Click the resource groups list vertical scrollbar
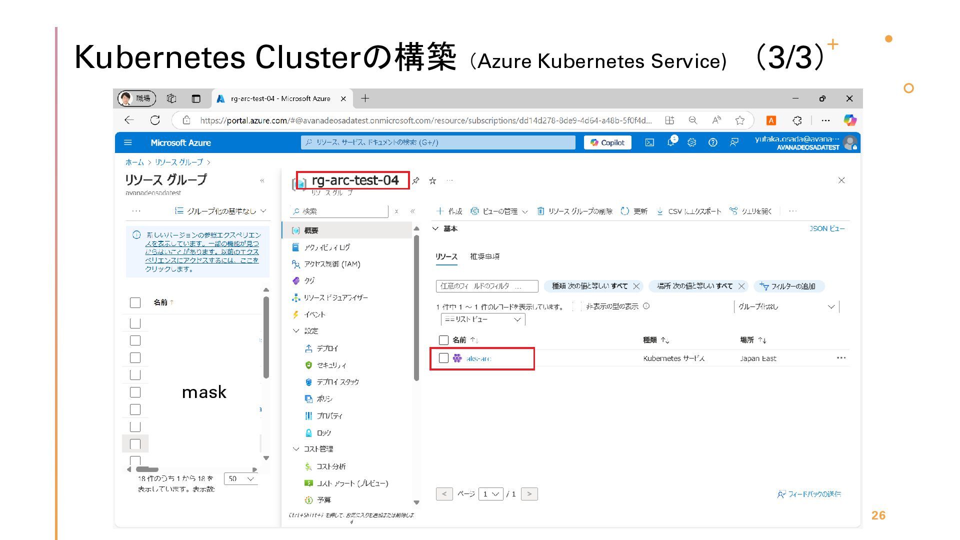The height and width of the screenshot is (540, 960). coord(266,337)
